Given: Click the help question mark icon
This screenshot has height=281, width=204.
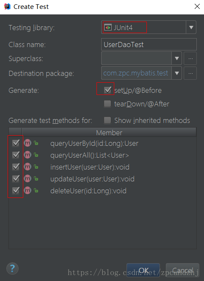Looking at the screenshot, I should click(12, 268).
